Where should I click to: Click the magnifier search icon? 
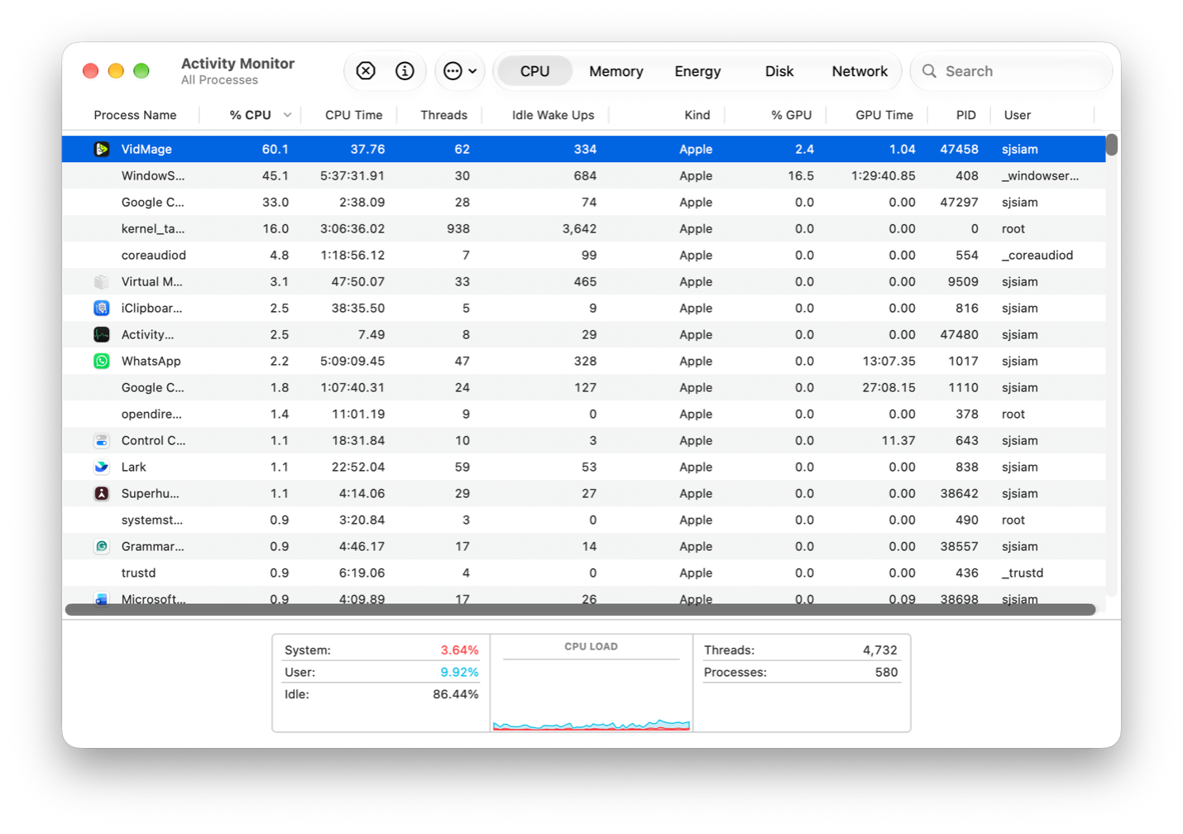pos(930,71)
